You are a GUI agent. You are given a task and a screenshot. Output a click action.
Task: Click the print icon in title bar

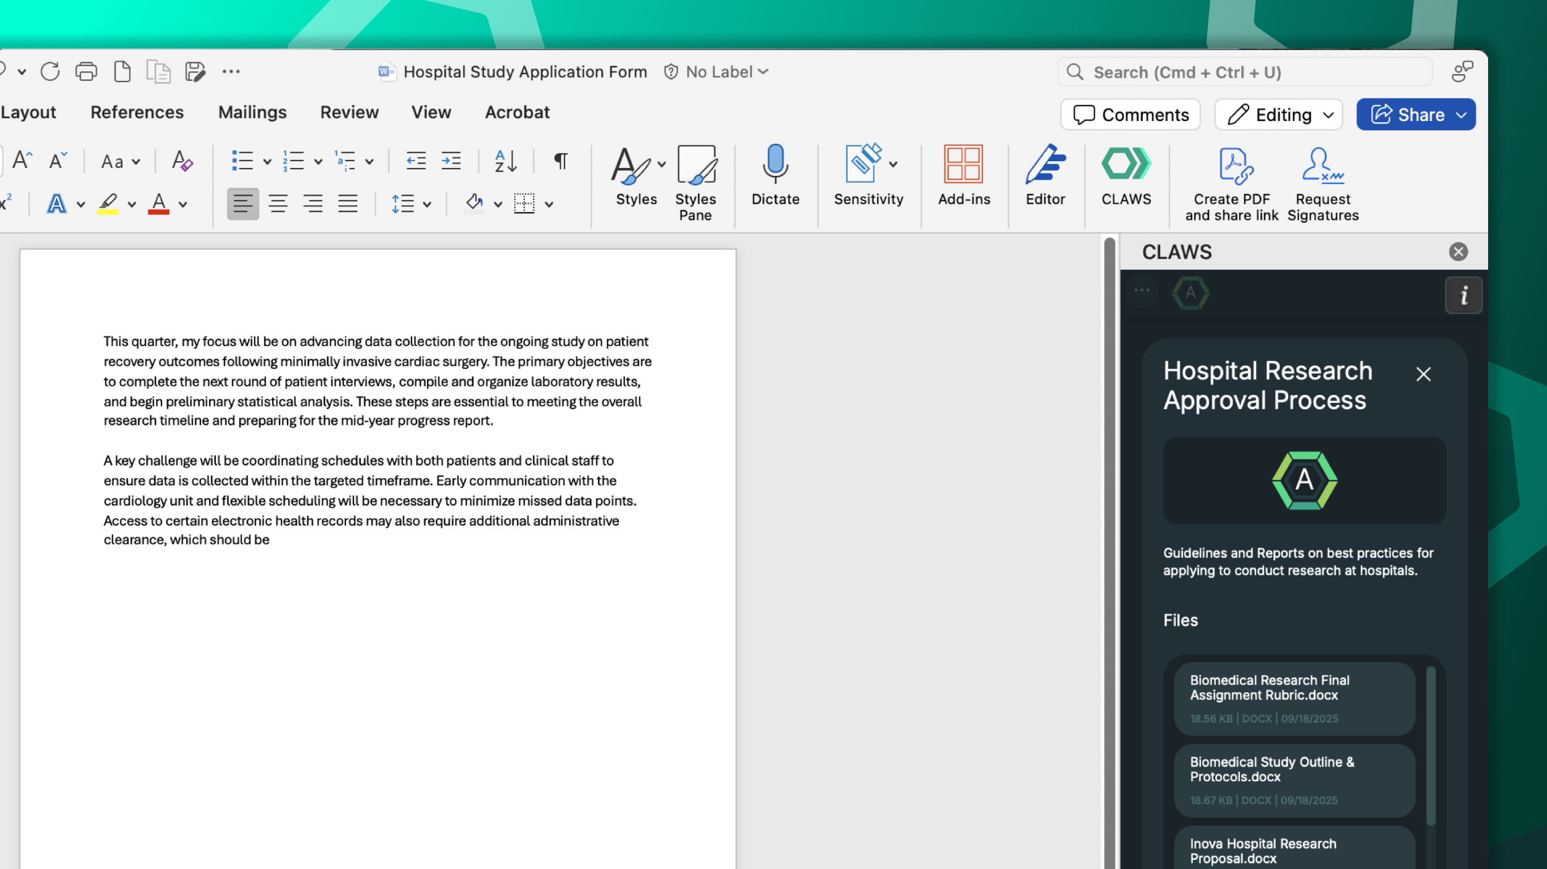[86, 71]
